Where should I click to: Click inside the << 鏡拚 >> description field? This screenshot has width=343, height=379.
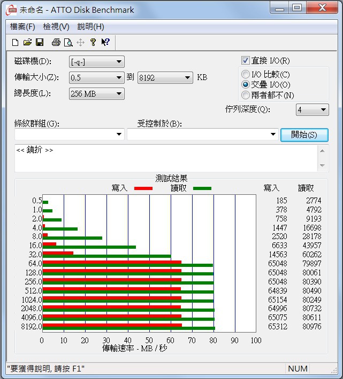(166, 159)
